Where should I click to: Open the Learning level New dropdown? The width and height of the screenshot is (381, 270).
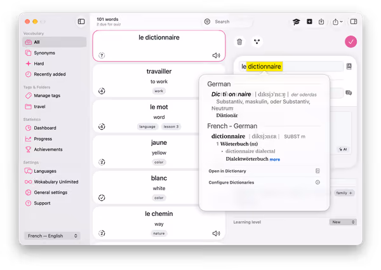pos(343,222)
